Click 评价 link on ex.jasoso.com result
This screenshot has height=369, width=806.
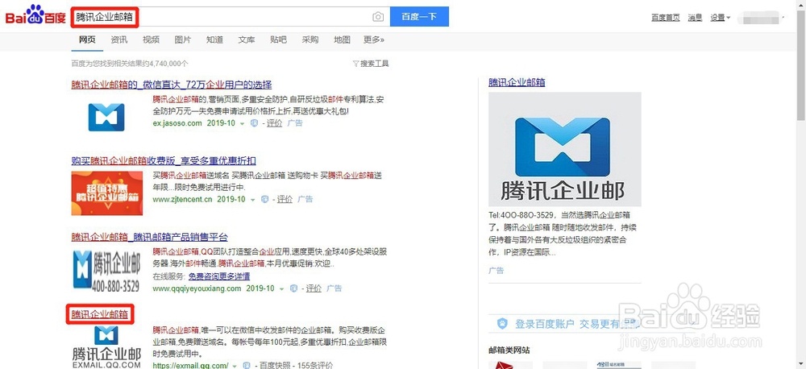275,123
